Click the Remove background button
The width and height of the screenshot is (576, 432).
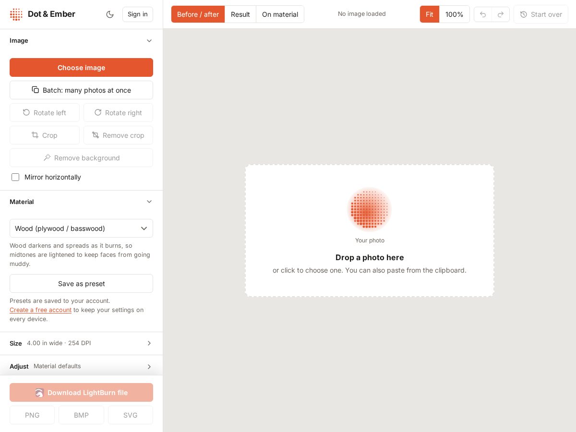(82, 158)
